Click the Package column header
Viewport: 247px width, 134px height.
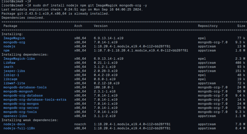pos(10,26)
